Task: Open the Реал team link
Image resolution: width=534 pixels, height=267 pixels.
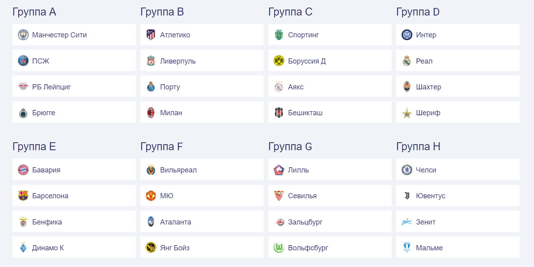Action: pyautogui.click(x=424, y=61)
